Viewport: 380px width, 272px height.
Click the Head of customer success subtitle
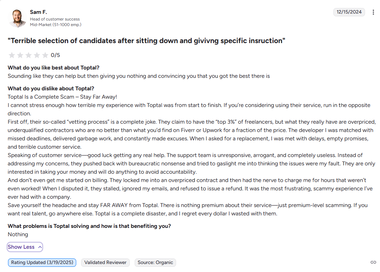coord(55,19)
